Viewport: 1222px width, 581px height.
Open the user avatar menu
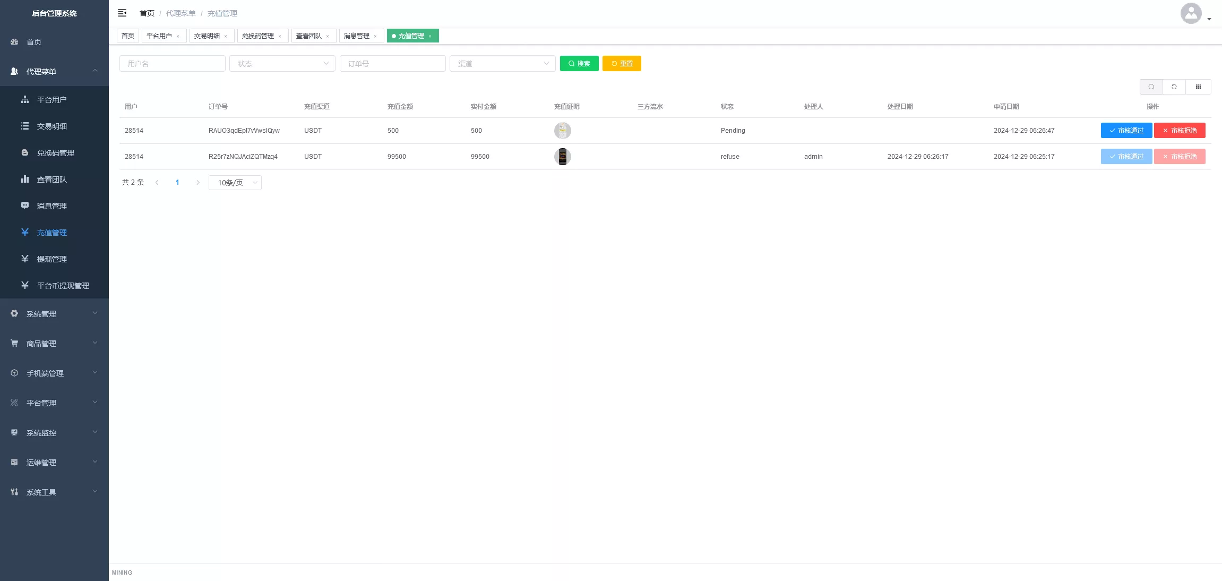coord(1191,13)
